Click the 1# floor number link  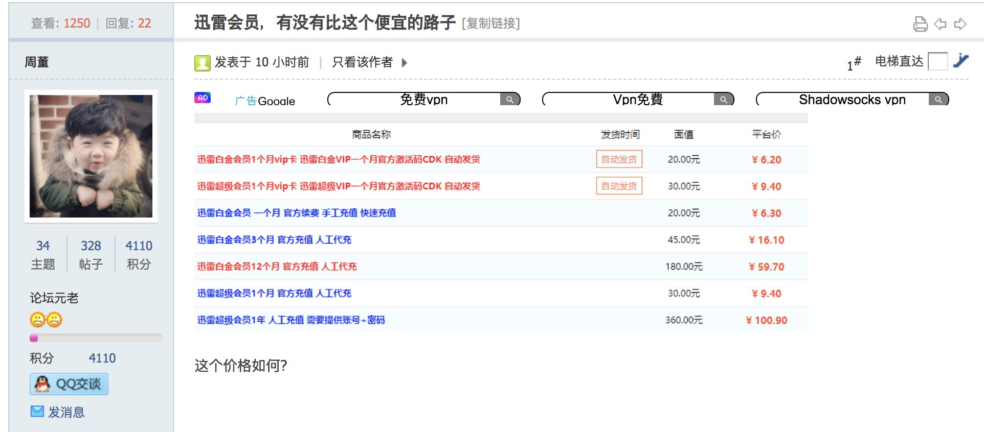(854, 63)
